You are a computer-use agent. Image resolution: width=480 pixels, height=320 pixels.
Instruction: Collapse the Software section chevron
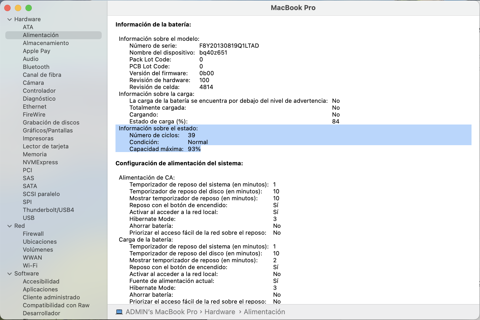click(x=10, y=274)
